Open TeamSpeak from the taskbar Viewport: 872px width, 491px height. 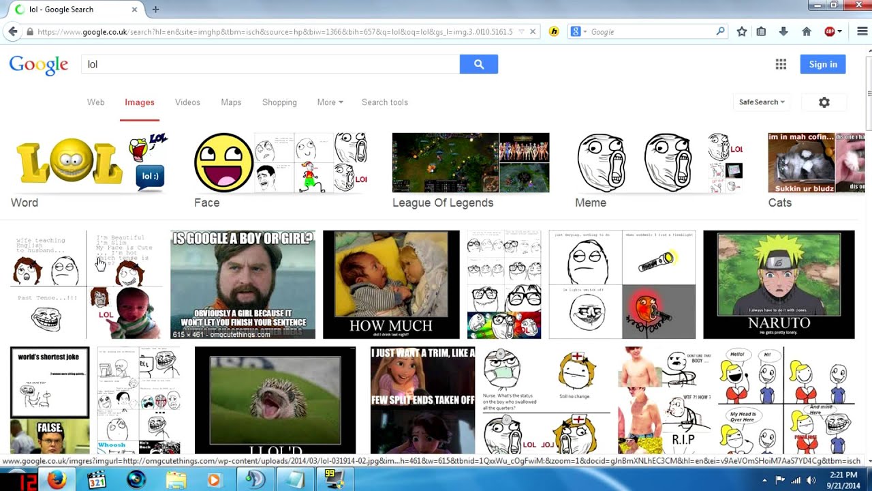coord(255,479)
